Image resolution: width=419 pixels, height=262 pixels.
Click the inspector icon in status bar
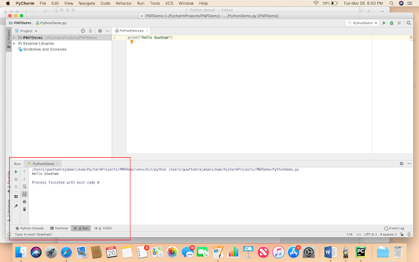point(409,234)
